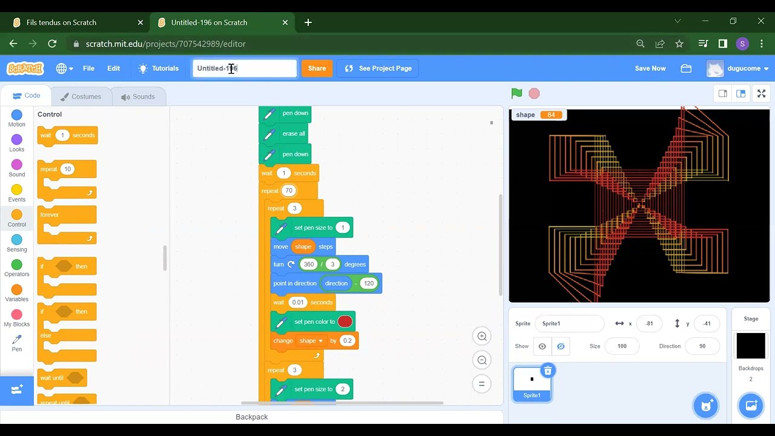Select the Control blocks category
775x436 pixels.
(x=17, y=219)
